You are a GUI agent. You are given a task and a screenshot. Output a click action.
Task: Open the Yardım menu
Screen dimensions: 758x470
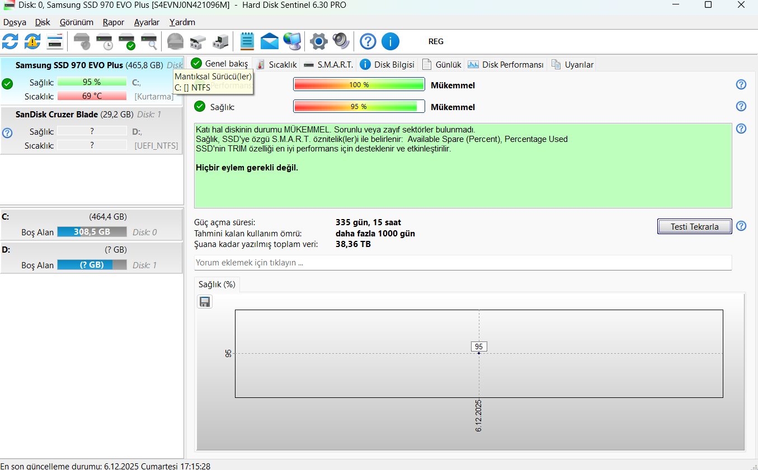click(x=182, y=22)
